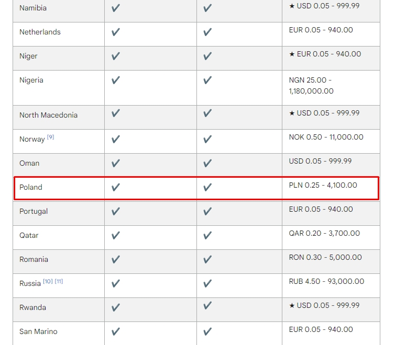This screenshot has width=395, height=345.
Task: Select the RUB 4.50 - 93,000.00 cell
Action: 326,281
